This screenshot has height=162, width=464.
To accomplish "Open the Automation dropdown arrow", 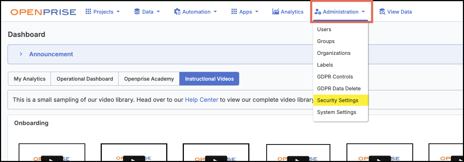I will [215, 12].
